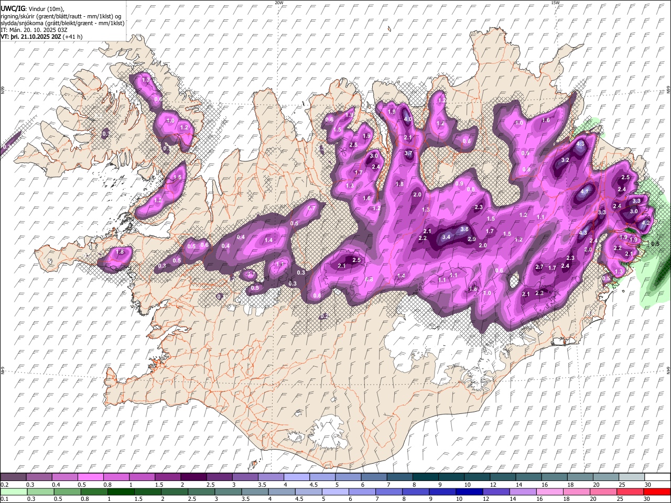Screen dimensions: 671x503
Task: Click the '3.7' snowfall value on the map
Action: pos(409,153)
